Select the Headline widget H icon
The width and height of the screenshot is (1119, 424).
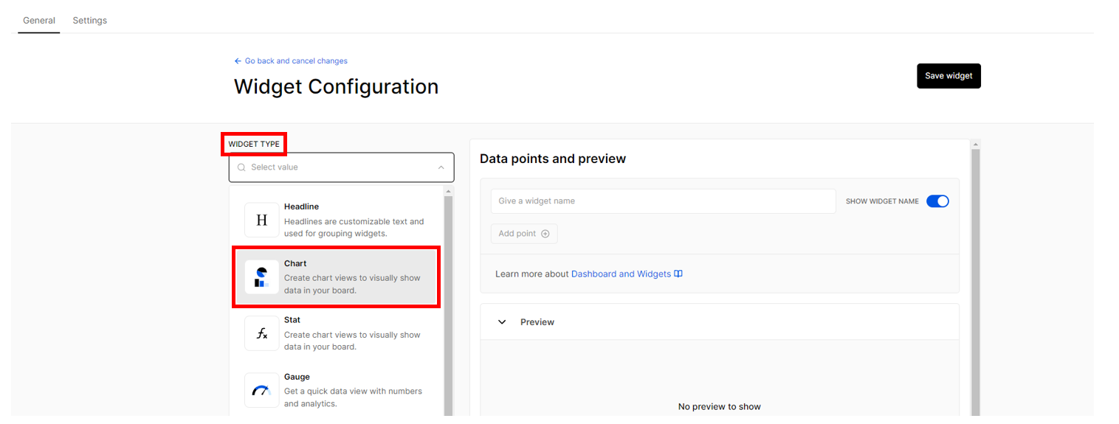pyautogui.click(x=261, y=220)
